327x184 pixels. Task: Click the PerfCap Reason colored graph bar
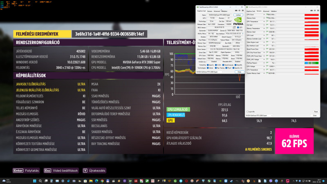tap(311, 63)
